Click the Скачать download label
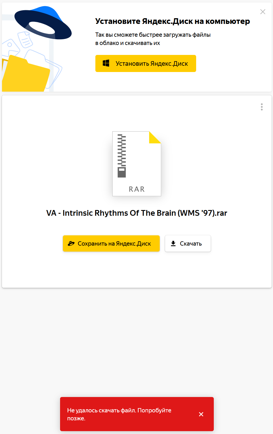This screenshot has width=273, height=434. [x=191, y=244]
